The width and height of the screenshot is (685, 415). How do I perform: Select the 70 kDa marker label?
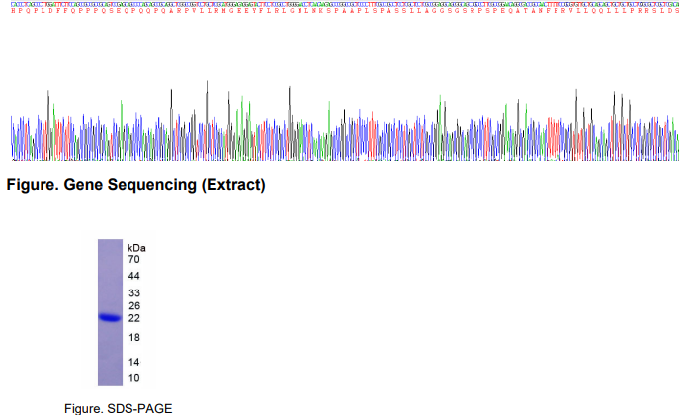coord(133,260)
